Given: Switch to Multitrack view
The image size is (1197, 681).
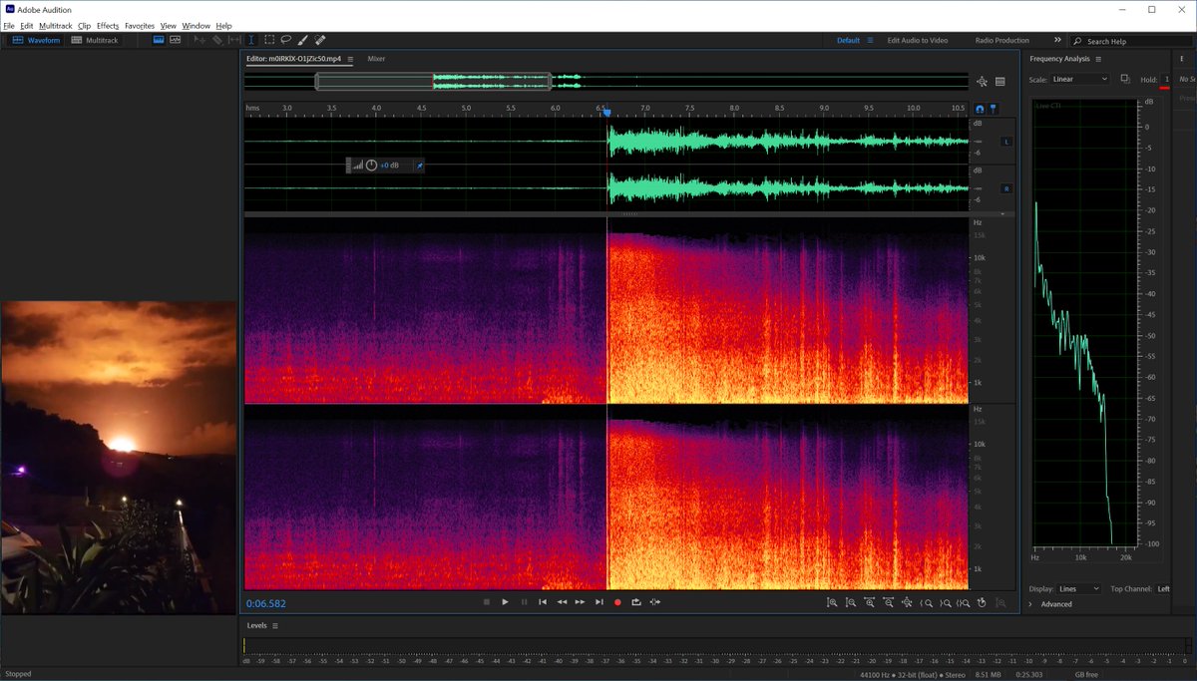Looking at the screenshot, I should coord(95,41).
